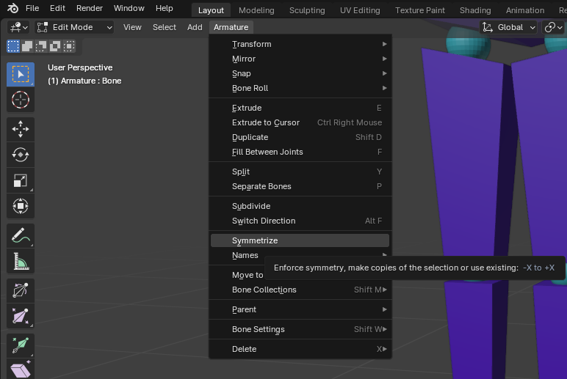Expand the Delete submenu
The height and width of the screenshot is (379, 567).
pyautogui.click(x=300, y=350)
